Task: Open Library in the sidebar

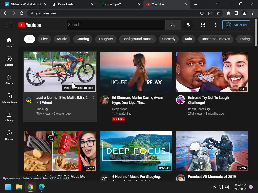Action: [9, 117]
